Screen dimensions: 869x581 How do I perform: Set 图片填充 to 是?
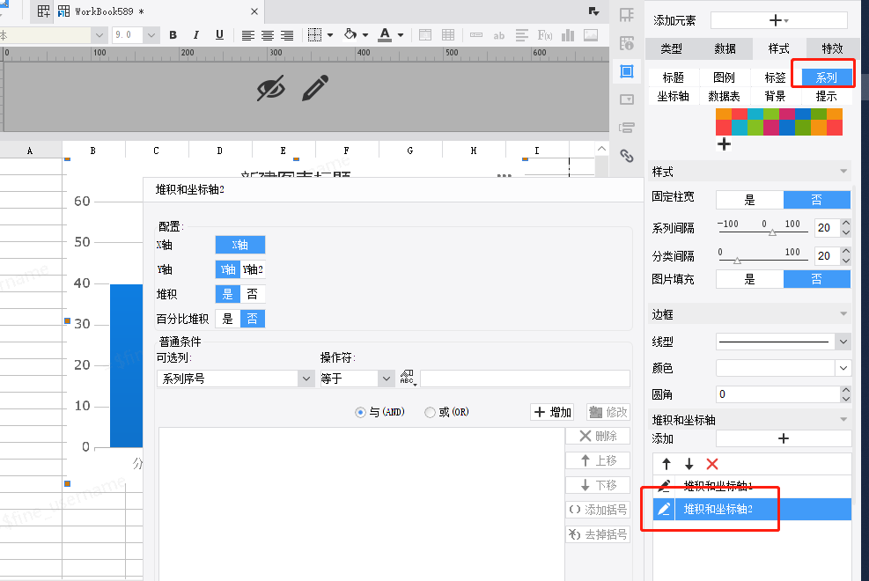click(749, 279)
